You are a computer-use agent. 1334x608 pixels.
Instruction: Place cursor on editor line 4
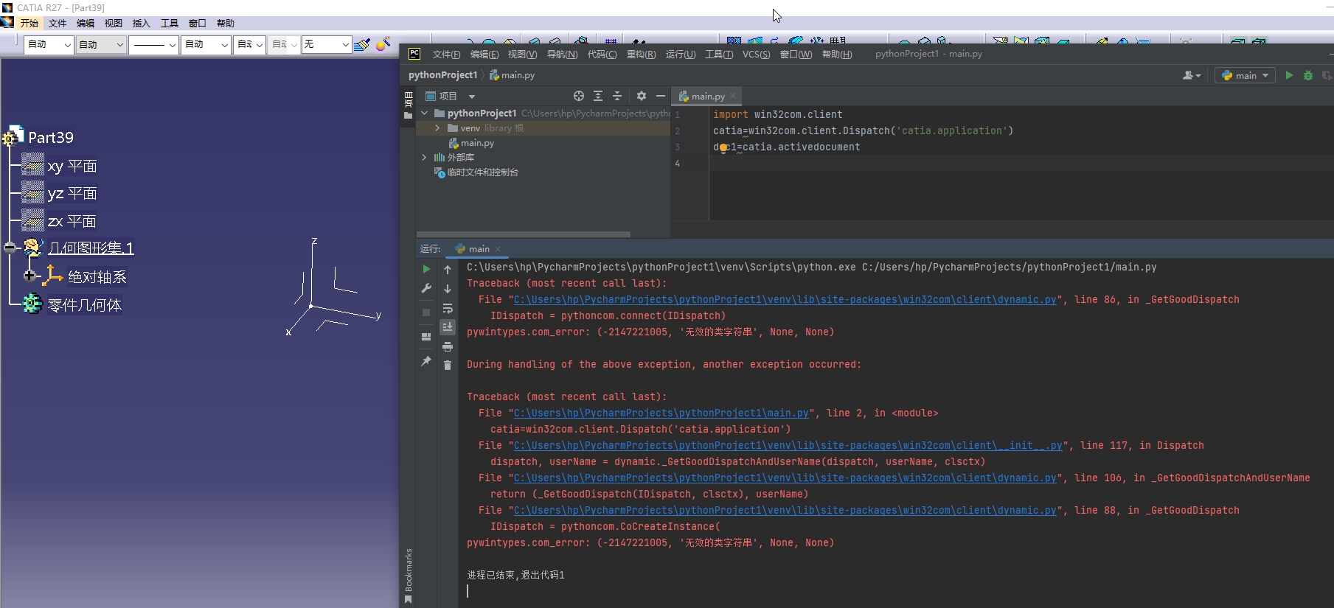pyautogui.click(x=1021, y=164)
